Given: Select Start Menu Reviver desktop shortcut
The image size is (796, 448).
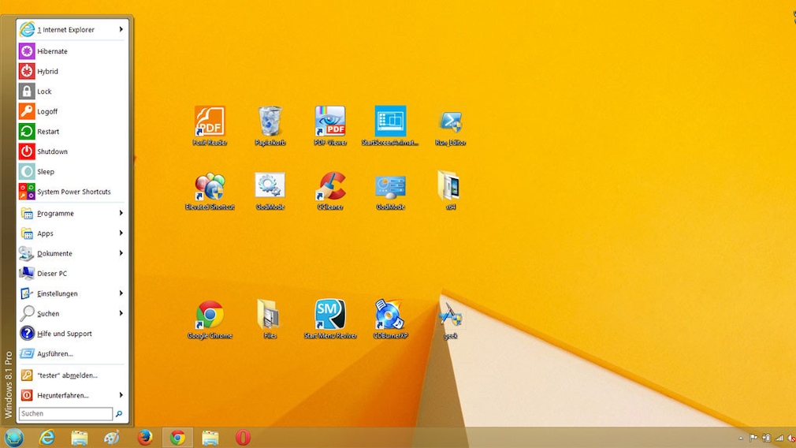Looking at the screenshot, I should [x=330, y=319].
